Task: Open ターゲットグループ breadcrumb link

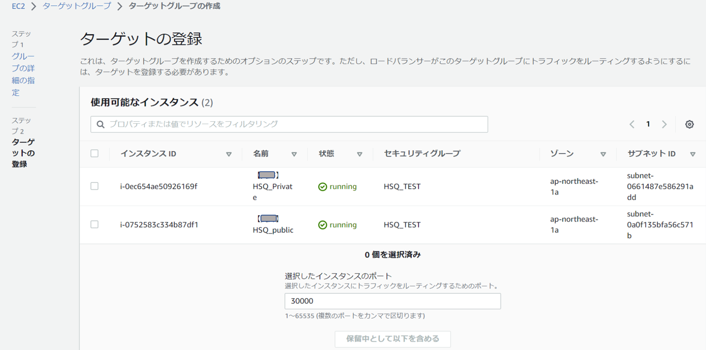Action: (77, 6)
